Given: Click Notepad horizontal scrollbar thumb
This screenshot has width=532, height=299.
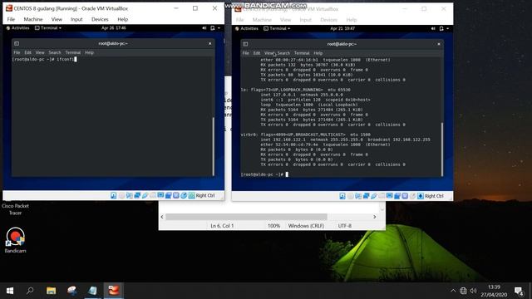Looking at the screenshot, I should tap(246, 217).
